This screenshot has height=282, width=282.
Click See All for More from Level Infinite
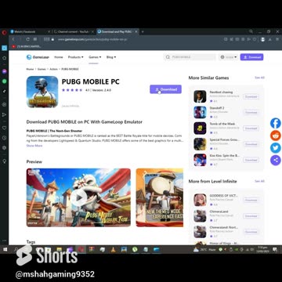coord(259,181)
